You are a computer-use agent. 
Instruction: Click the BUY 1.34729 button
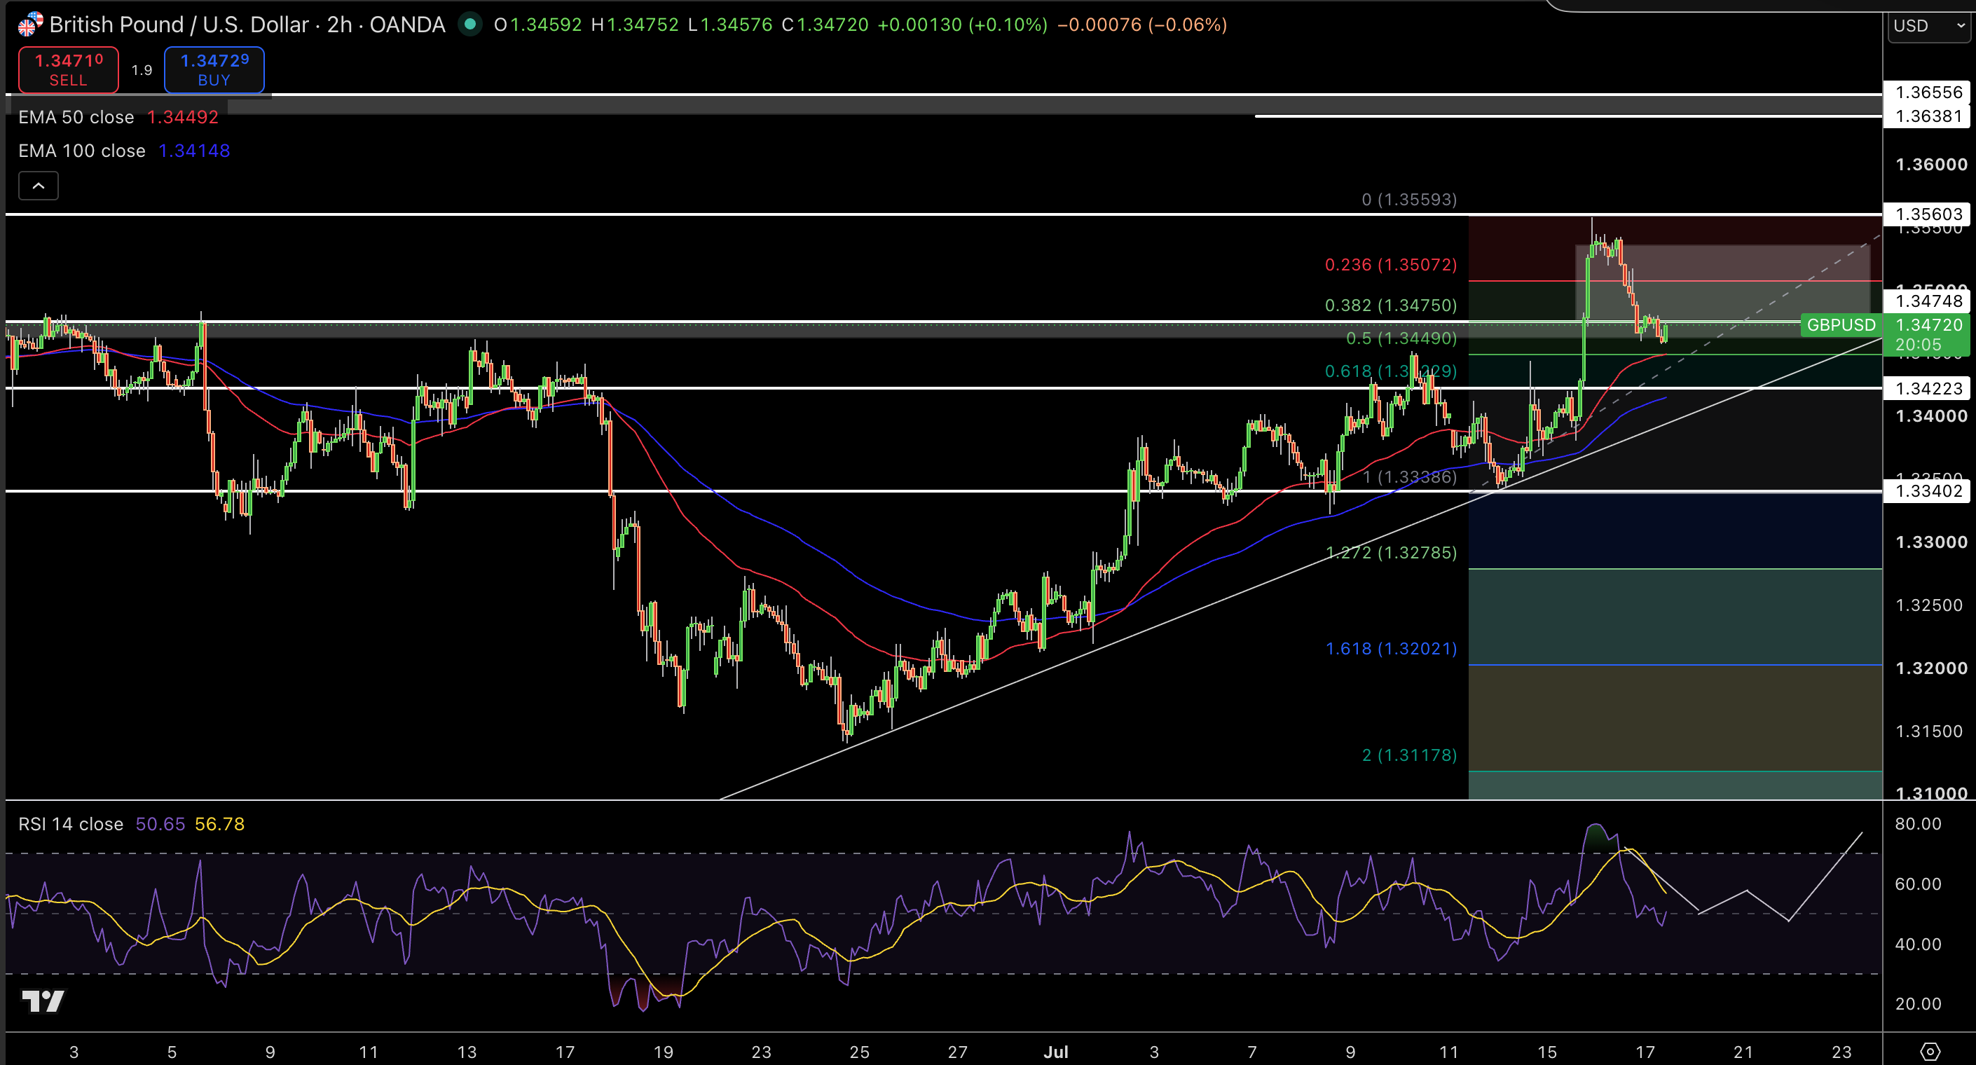coord(214,70)
